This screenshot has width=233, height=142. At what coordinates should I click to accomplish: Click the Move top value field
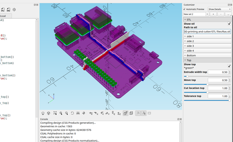[218, 80]
